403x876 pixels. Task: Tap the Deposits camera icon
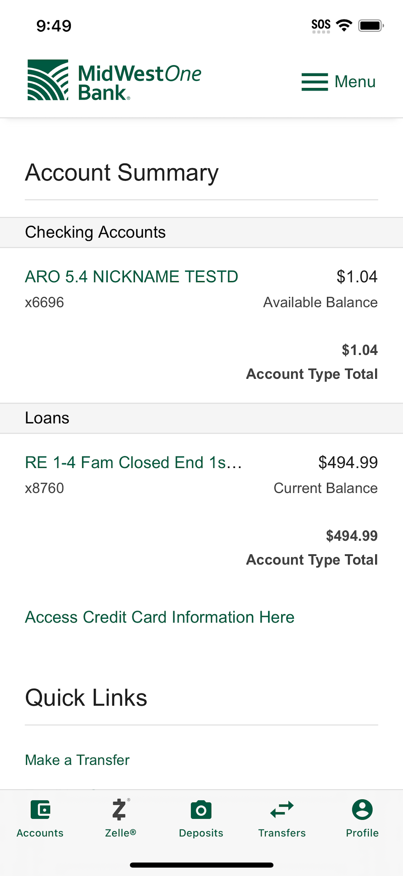(x=201, y=810)
